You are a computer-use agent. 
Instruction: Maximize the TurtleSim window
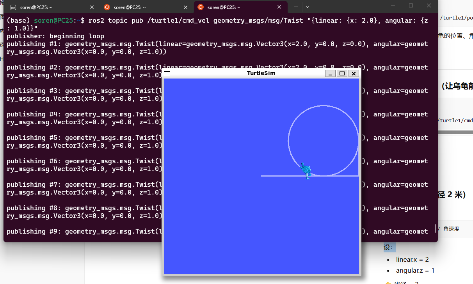click(x=342, y=73)
